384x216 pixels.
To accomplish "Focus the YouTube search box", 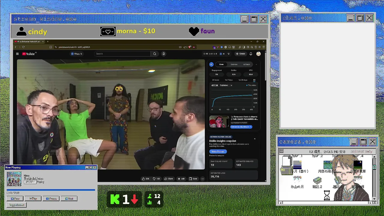I will (x=122, y=54).
